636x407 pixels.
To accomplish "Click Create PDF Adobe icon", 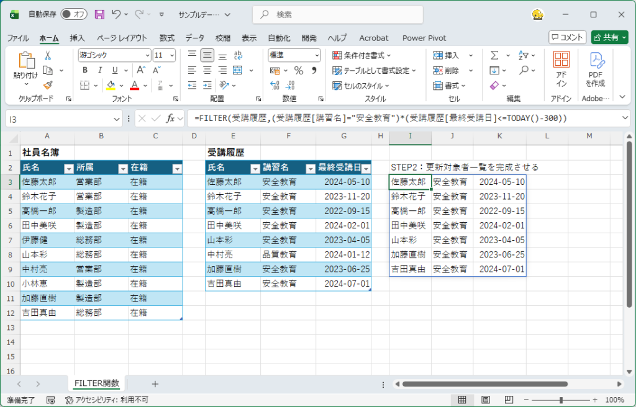I will coord(597,69).
